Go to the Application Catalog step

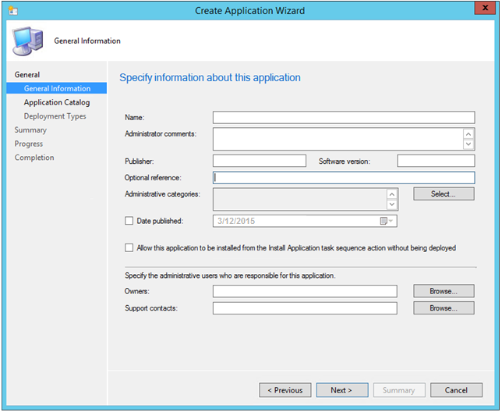56,102
